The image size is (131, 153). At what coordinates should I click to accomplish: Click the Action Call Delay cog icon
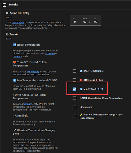pos(7,13)
